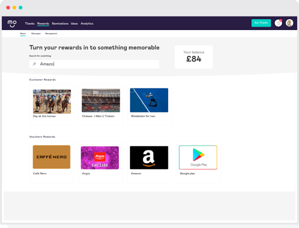
Task: Open the Day at the horses reward
Action: click(51, 105)
